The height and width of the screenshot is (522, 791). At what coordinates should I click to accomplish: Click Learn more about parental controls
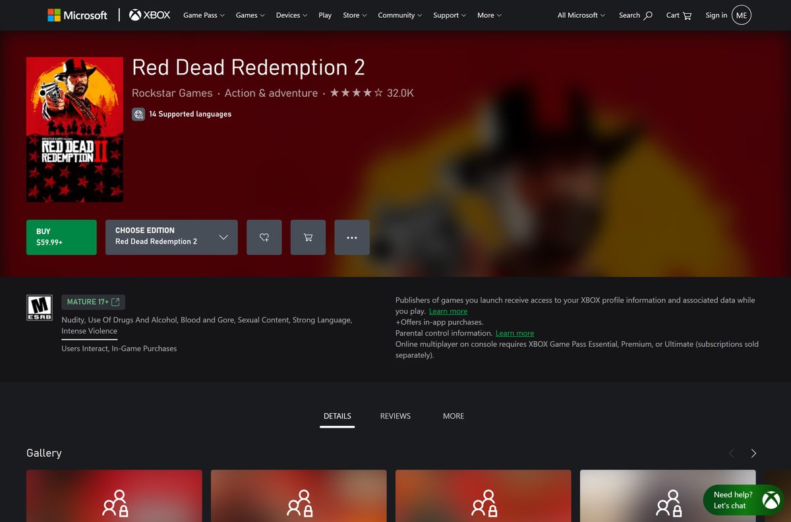[515, 333]
